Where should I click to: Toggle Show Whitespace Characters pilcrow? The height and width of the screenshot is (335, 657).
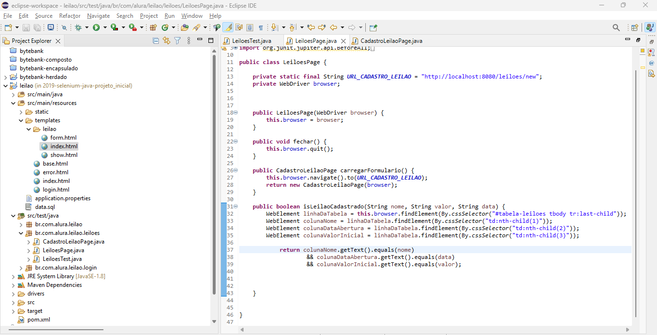click(261, 27)
